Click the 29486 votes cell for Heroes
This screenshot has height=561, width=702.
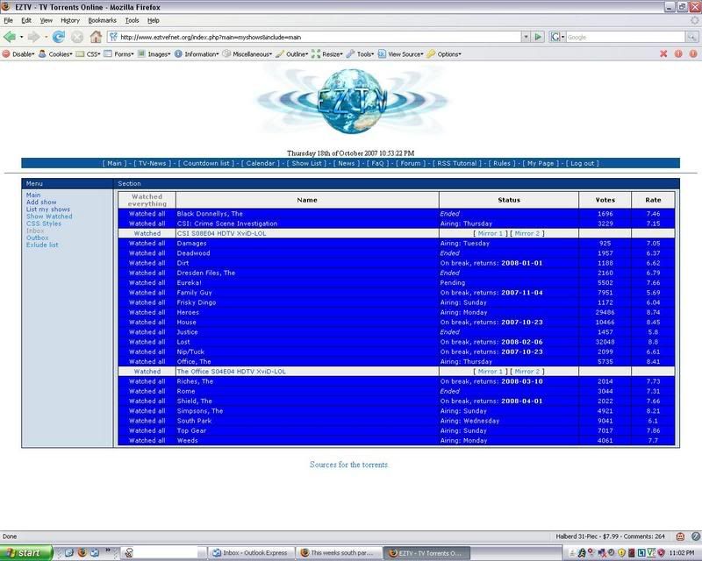[605, 312]
